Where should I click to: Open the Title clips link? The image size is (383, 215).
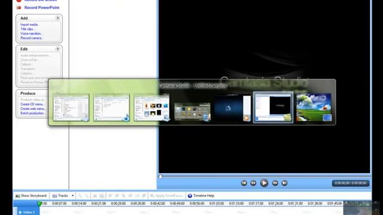tap(27, 29)
